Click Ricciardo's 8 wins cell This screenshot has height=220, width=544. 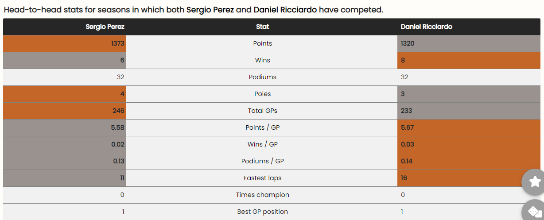click(469, 60)
